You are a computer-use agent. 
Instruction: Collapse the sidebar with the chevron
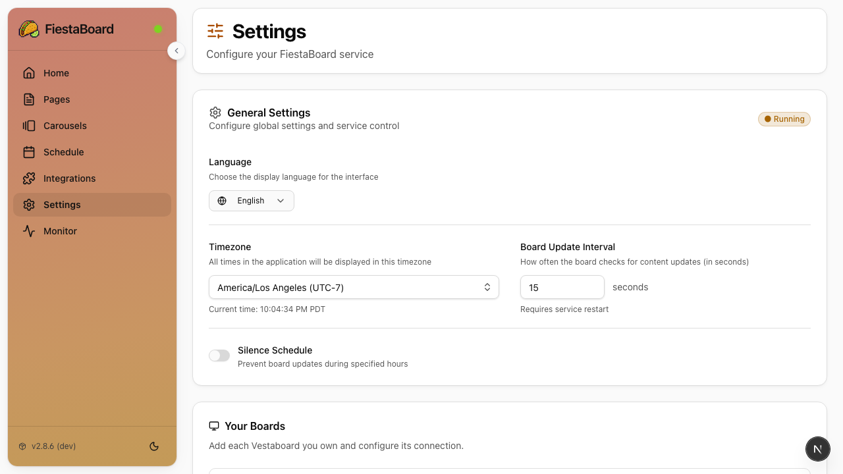point(177,51)
